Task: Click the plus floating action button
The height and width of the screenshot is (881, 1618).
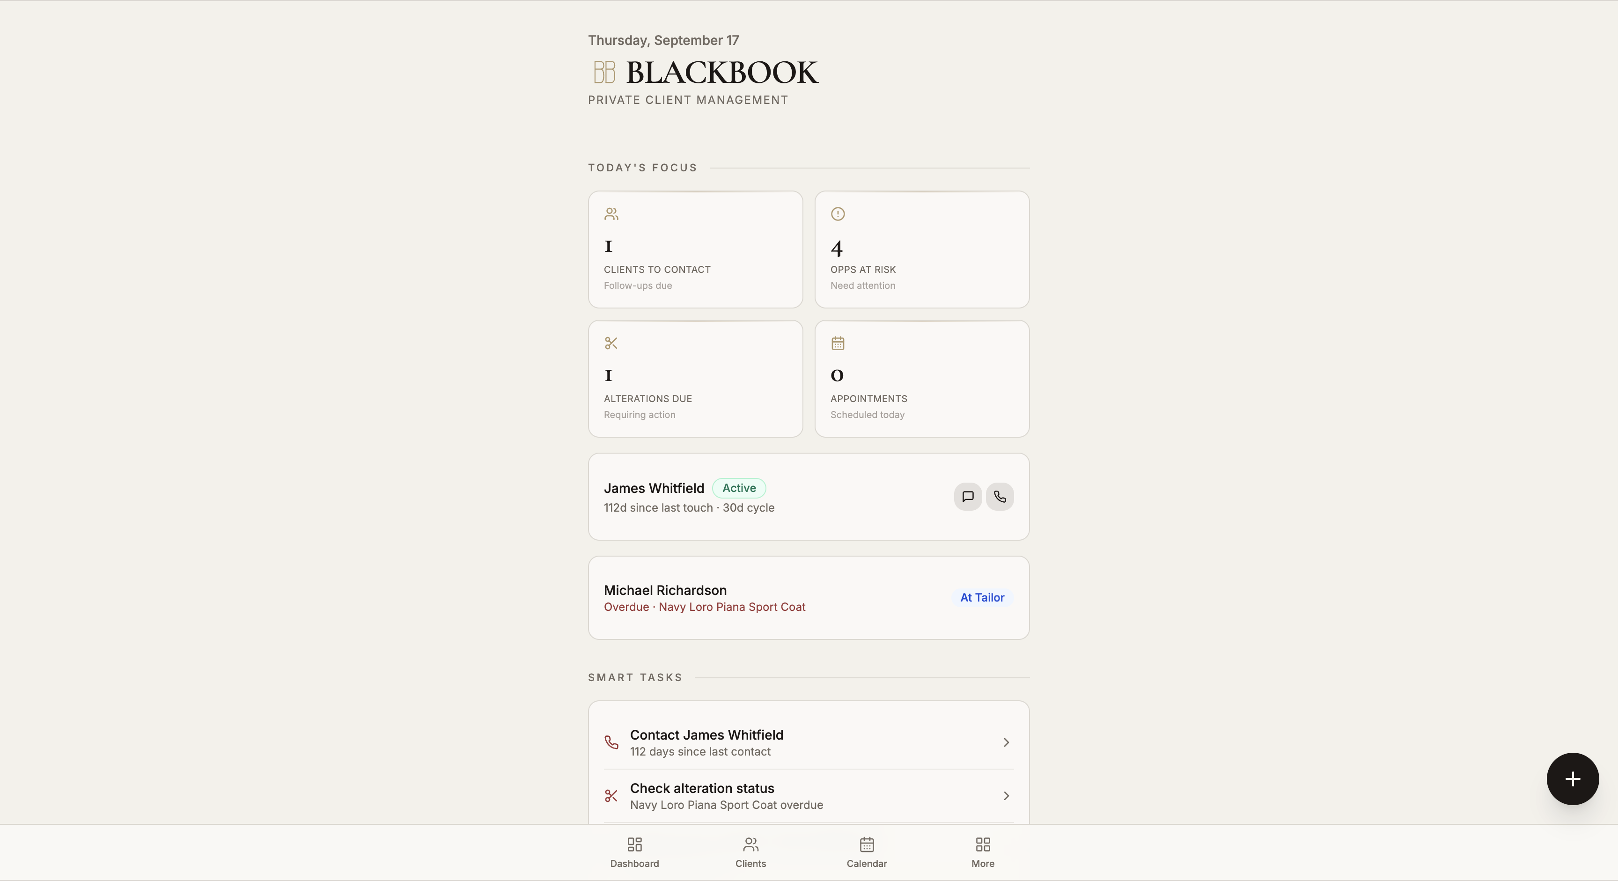Action: (1572, 778)
